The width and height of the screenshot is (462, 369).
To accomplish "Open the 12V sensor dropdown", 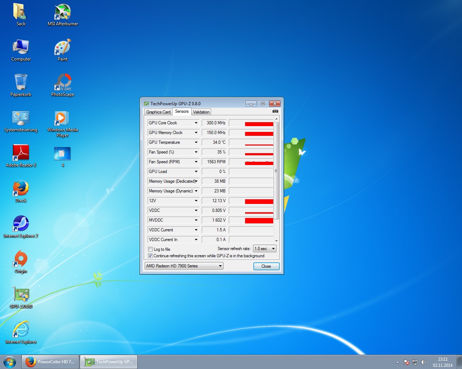I will [x=196, y=201].
